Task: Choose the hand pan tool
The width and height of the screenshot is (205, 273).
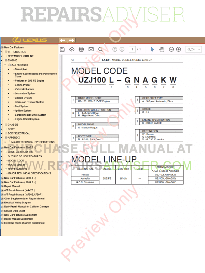Action: tap(162, 49)
